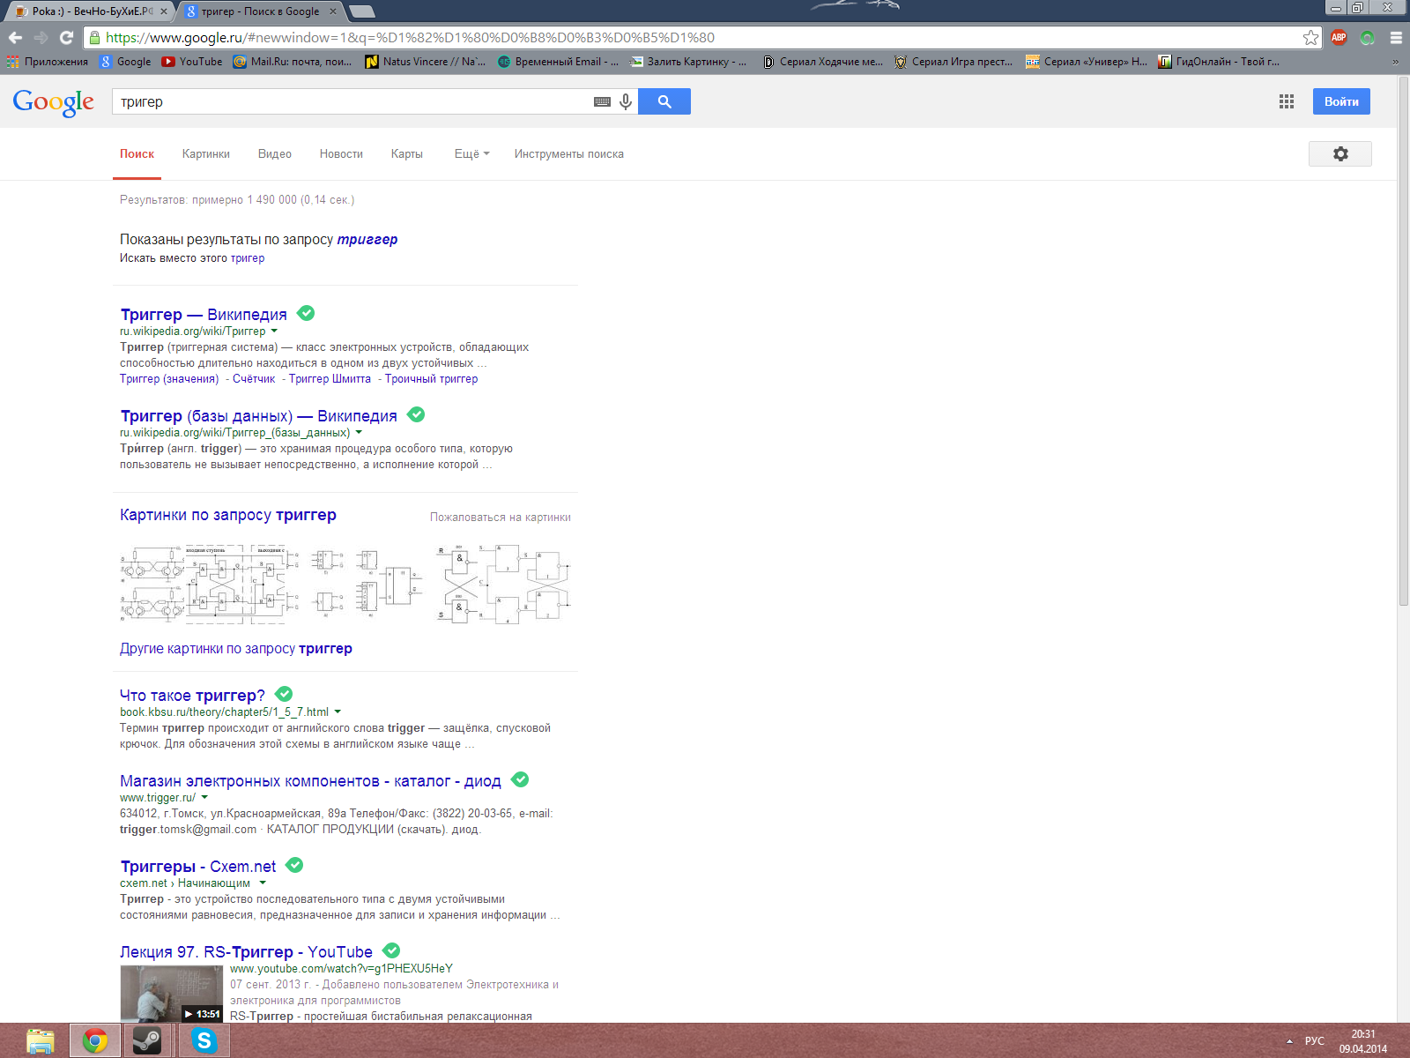This screenshot has width=1410, height=1058.
Task: Switch to the Видео tab
Action: tap(275, 154)
